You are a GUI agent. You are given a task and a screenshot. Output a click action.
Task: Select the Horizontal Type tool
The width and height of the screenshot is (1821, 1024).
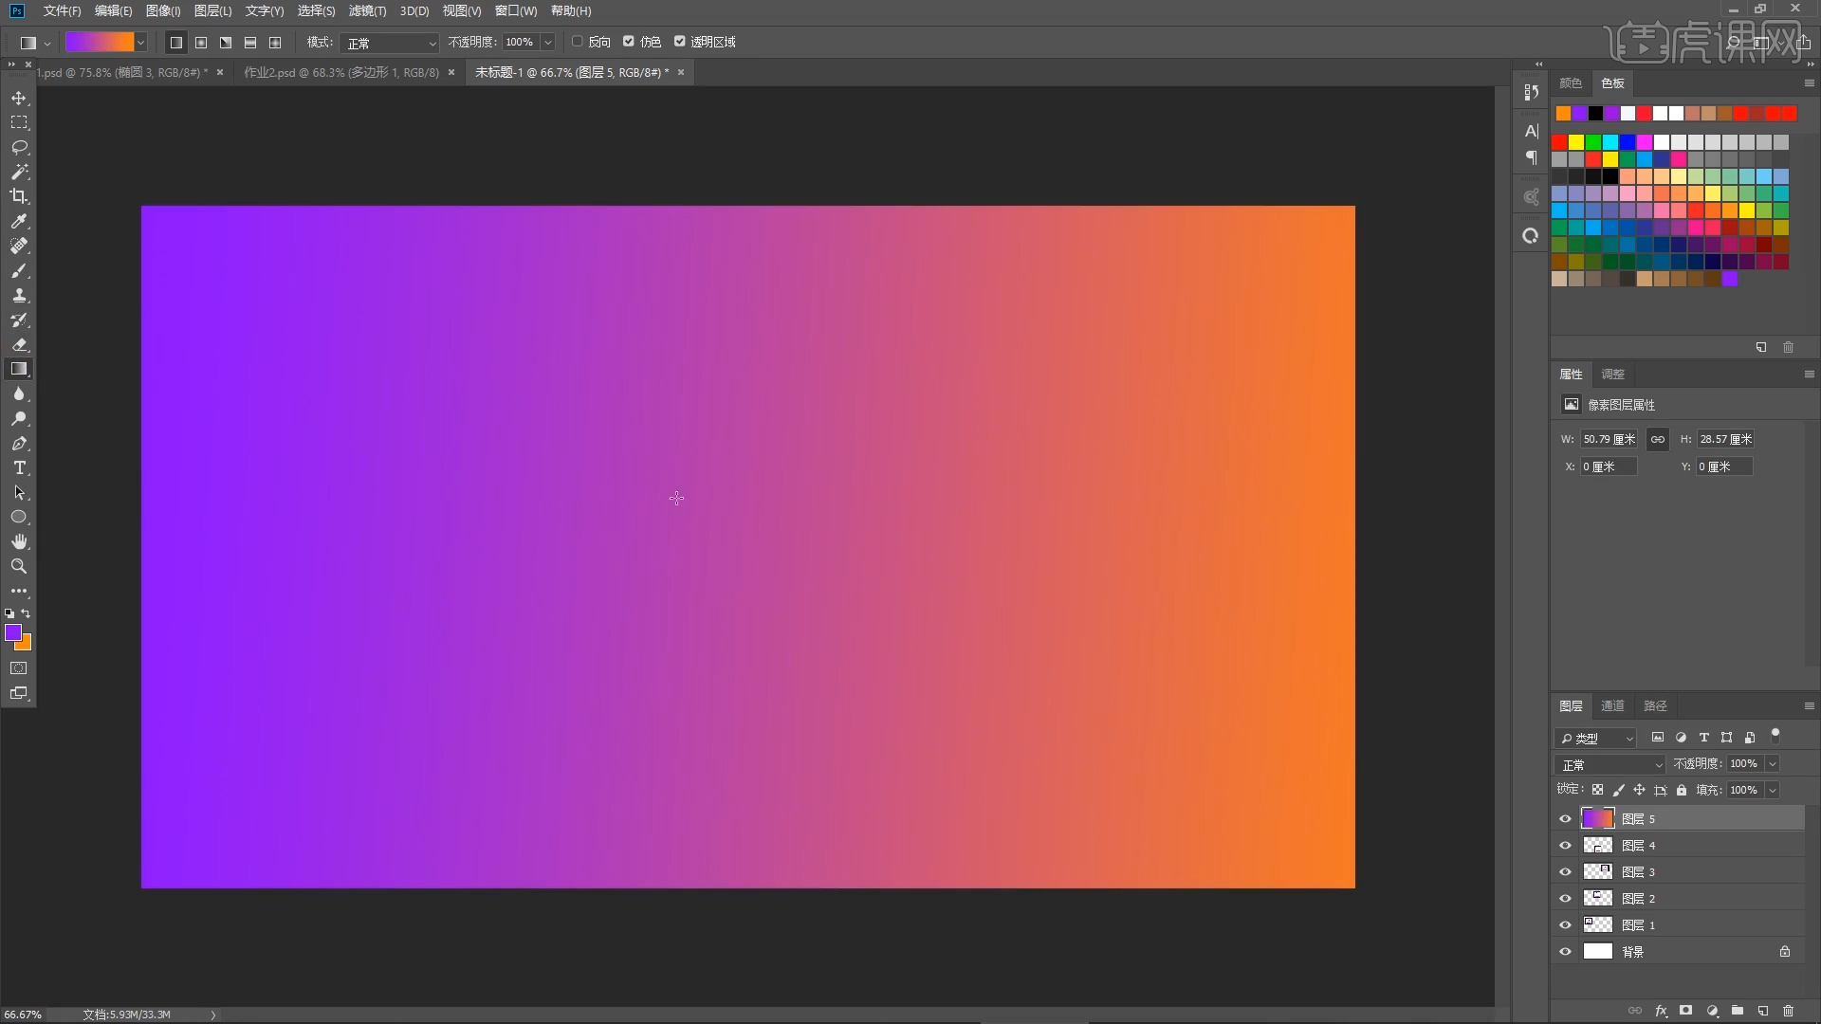coord(19,468)
